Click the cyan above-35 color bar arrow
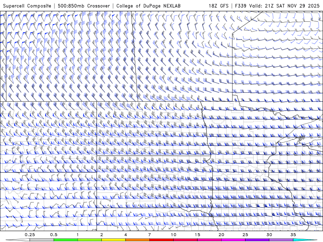The image size is (323, 242). (305, 240)
